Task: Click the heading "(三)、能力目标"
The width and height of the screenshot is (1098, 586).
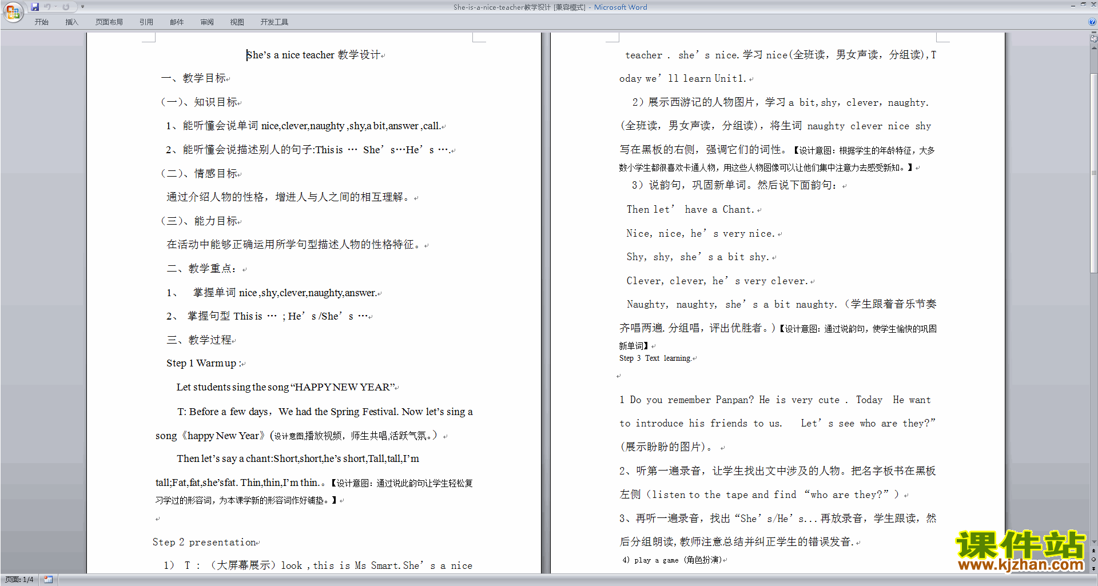Action: point(199,221)
